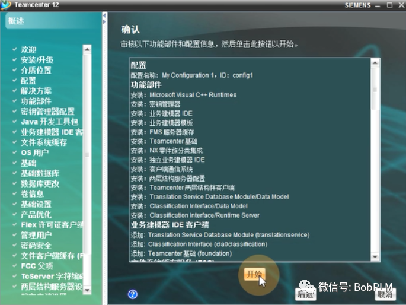Click the 安装: 业务建模器模板 line
Viewport: 406px width, 305px height.
click(162, 123)
